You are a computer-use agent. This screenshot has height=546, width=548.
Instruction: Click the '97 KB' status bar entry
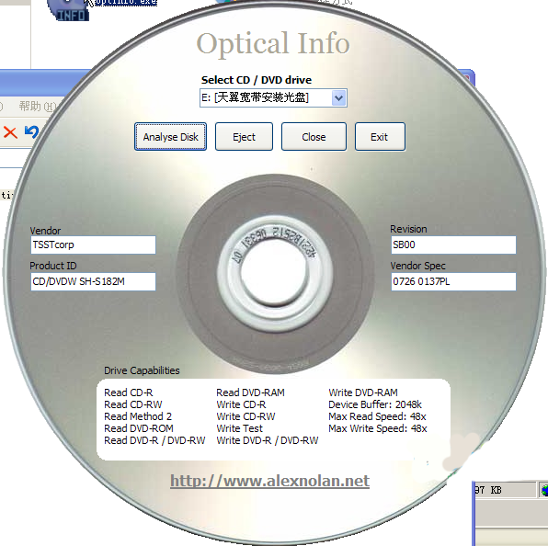pos(488,490)
